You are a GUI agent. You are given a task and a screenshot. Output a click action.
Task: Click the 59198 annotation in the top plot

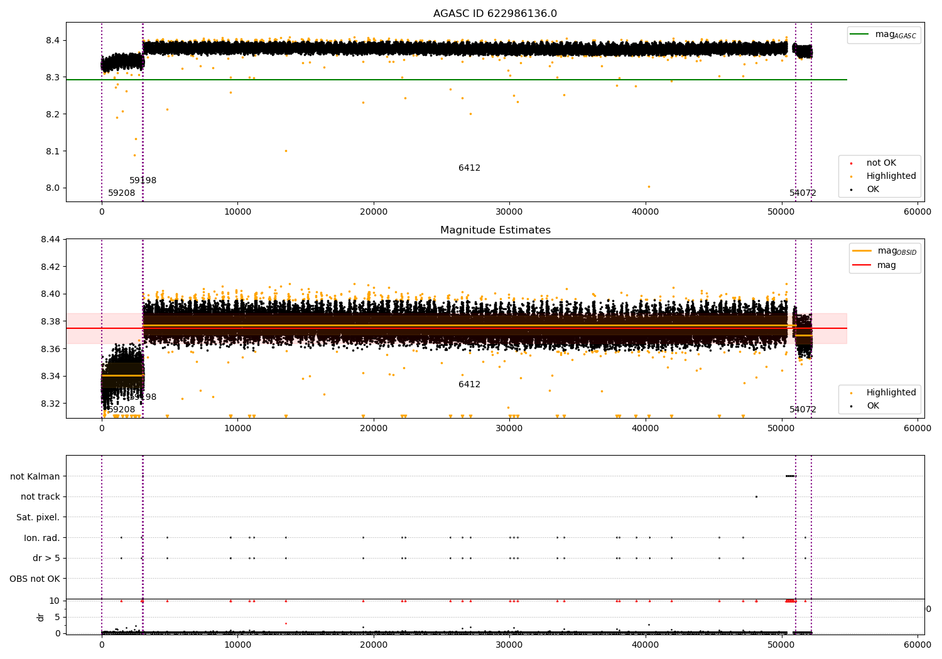pyautogui.click(x=143, y=181)
